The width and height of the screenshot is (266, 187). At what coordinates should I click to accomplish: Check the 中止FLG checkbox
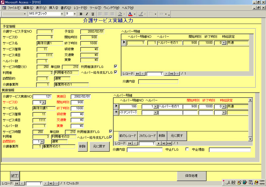(187, 149)
